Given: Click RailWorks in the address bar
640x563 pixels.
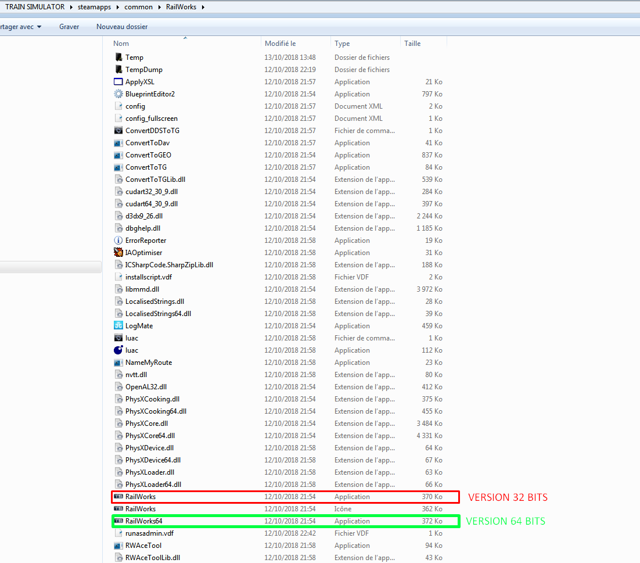Looking at the screenshot, I should point(181,7).
